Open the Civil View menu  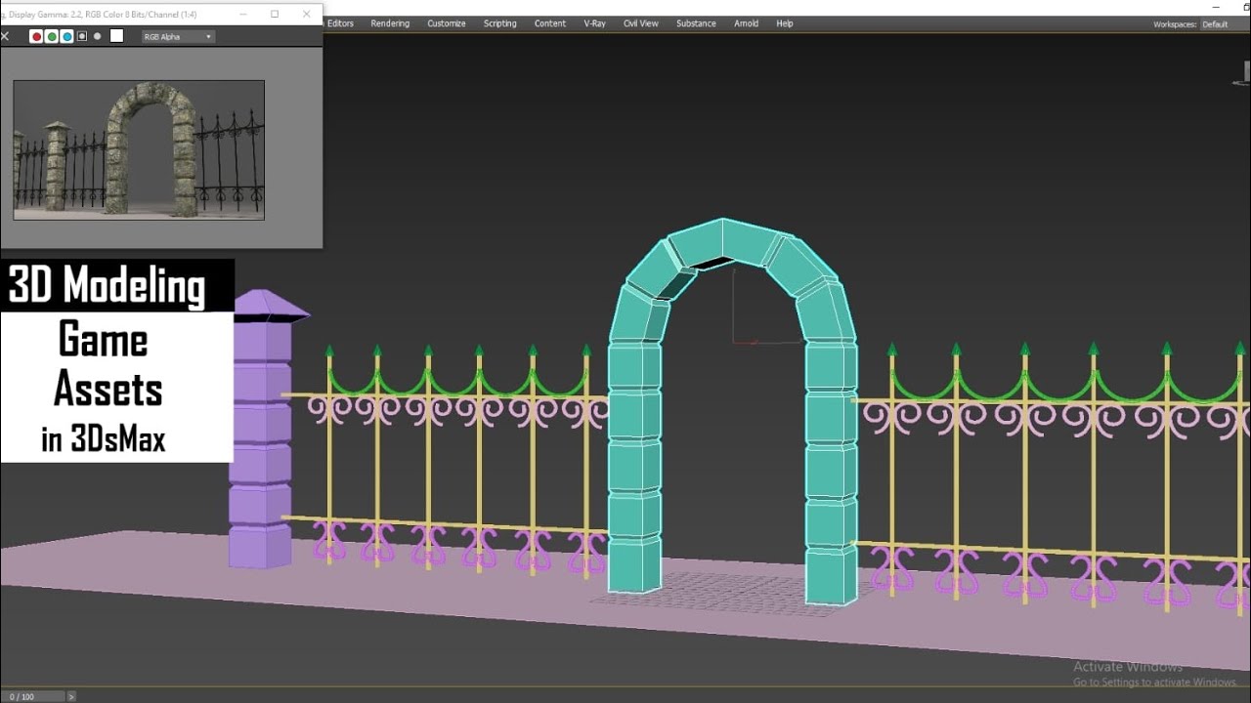click(x=641, y=23)
